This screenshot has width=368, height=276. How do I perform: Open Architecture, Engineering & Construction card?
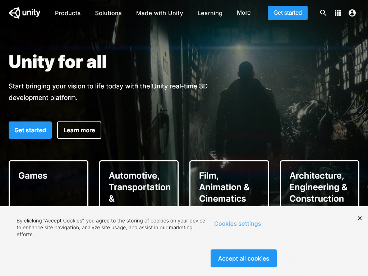319,183
